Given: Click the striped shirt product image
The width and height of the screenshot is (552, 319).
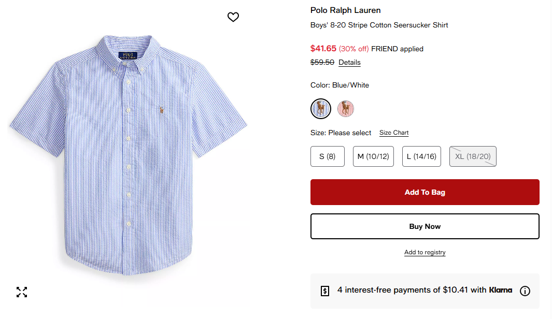Looking at the screenshot, I should (x=128, y=155).
